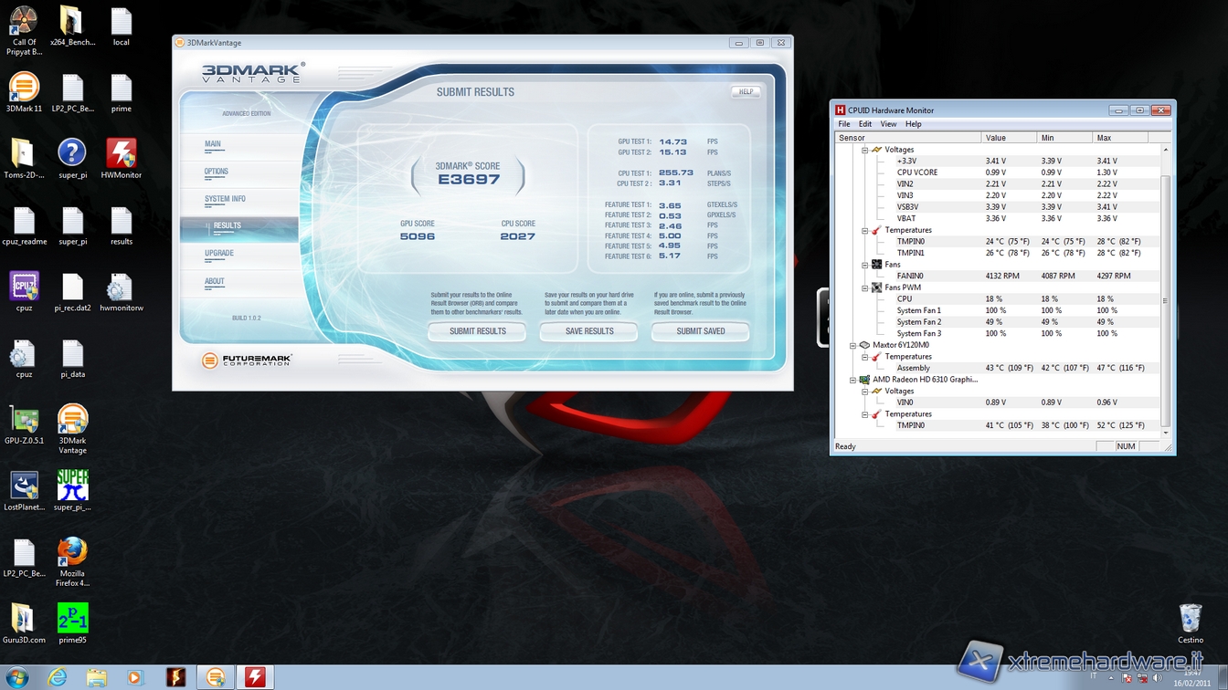Open the View menu in HWMonitor
The width and height of the screenshot is (1228, 690).
tap(888, 124)
